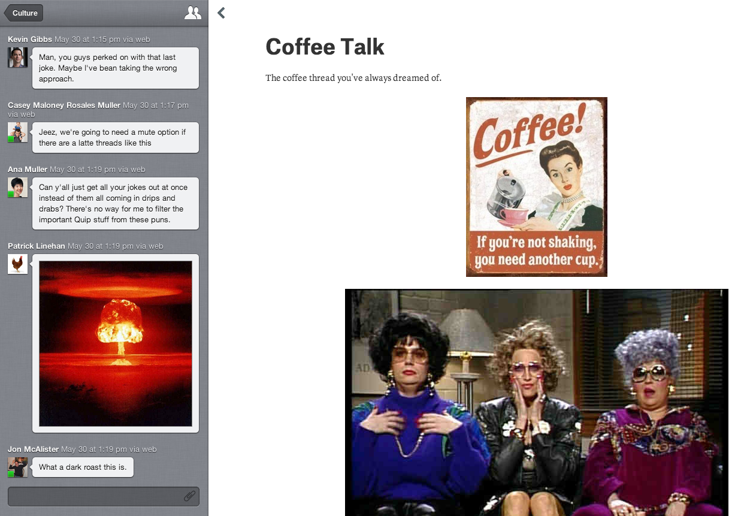Screen dimensions: 747x516
Task: Select Kevin Gibbs's name in chat
Action: 30,40
